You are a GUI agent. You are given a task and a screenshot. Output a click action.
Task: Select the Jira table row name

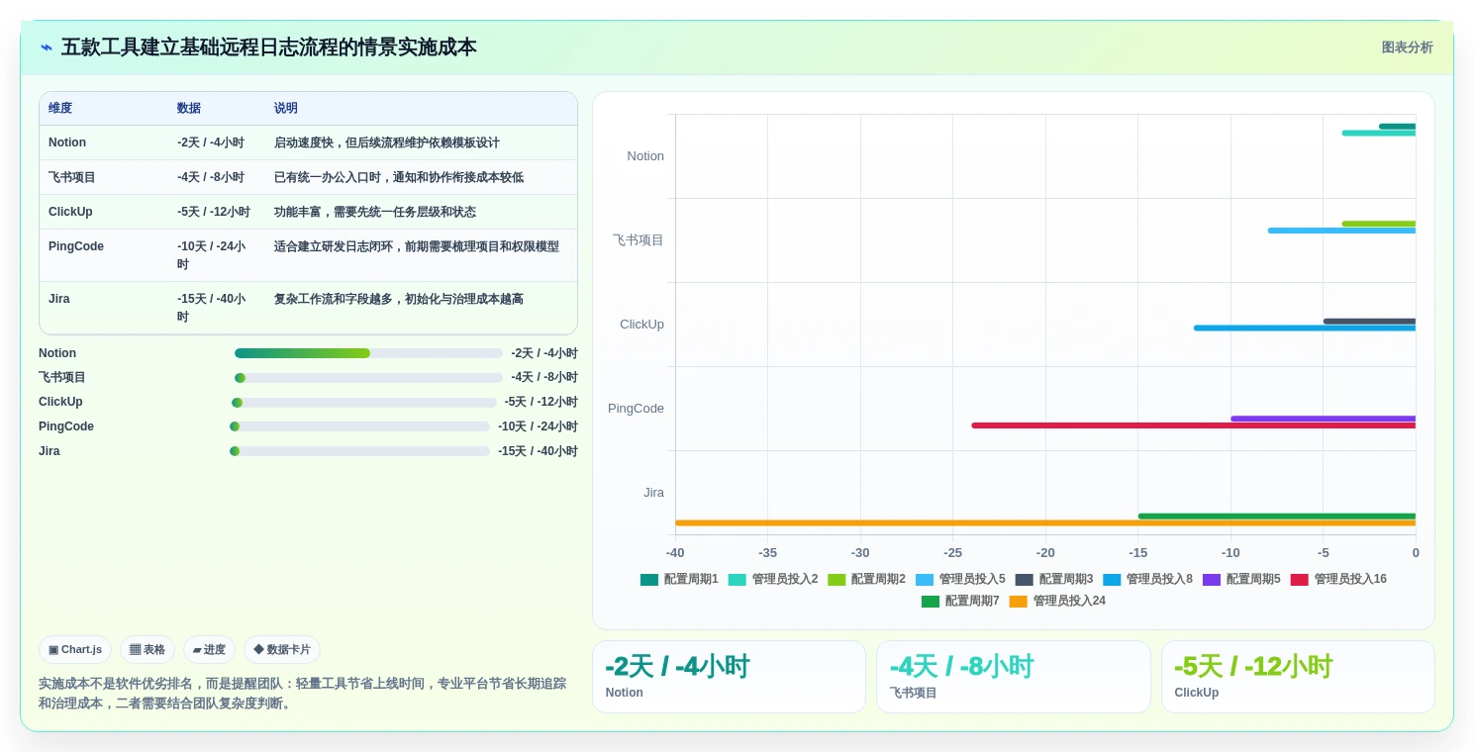59,299
